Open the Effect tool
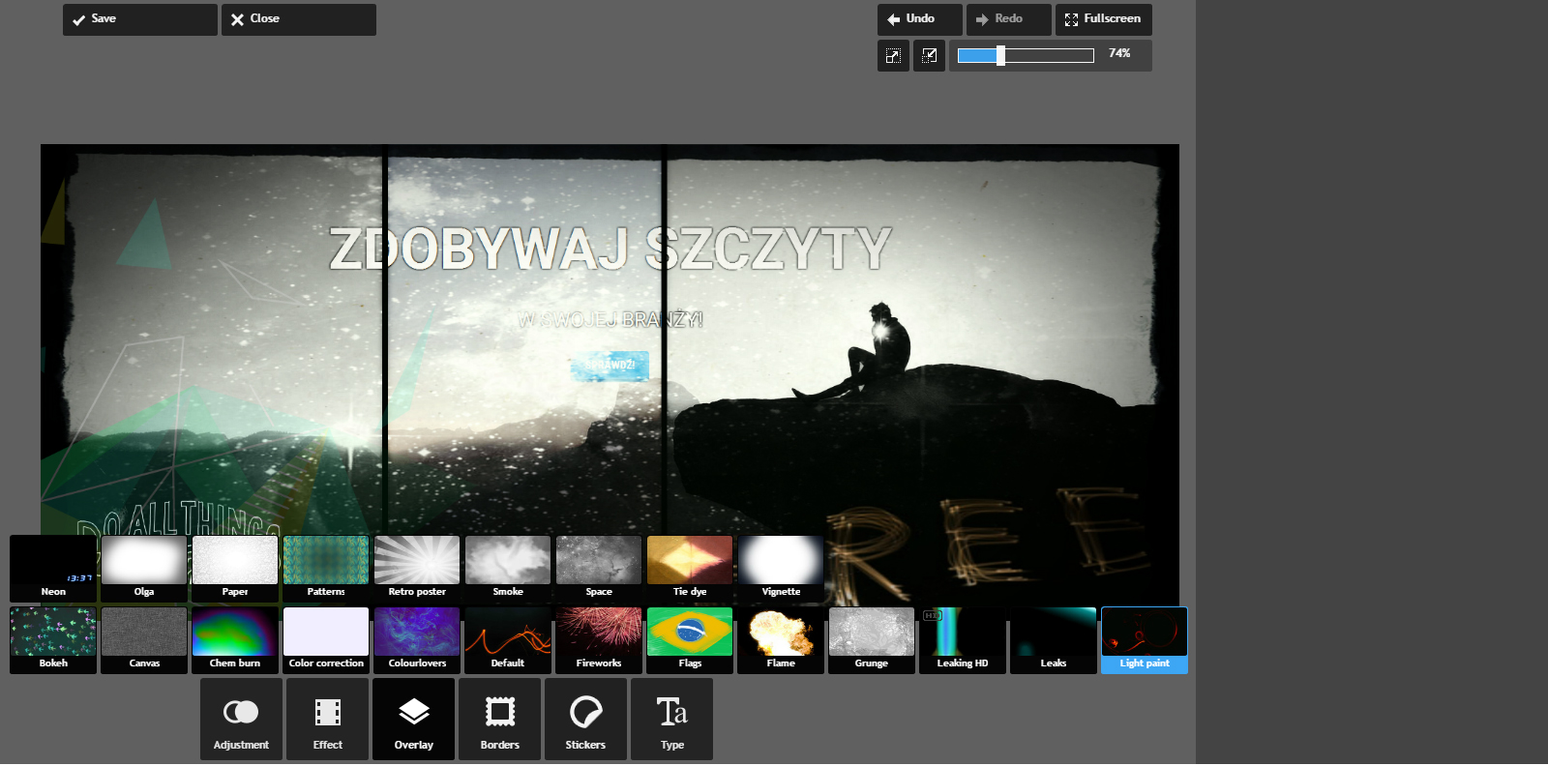 (x=327, y=719)
